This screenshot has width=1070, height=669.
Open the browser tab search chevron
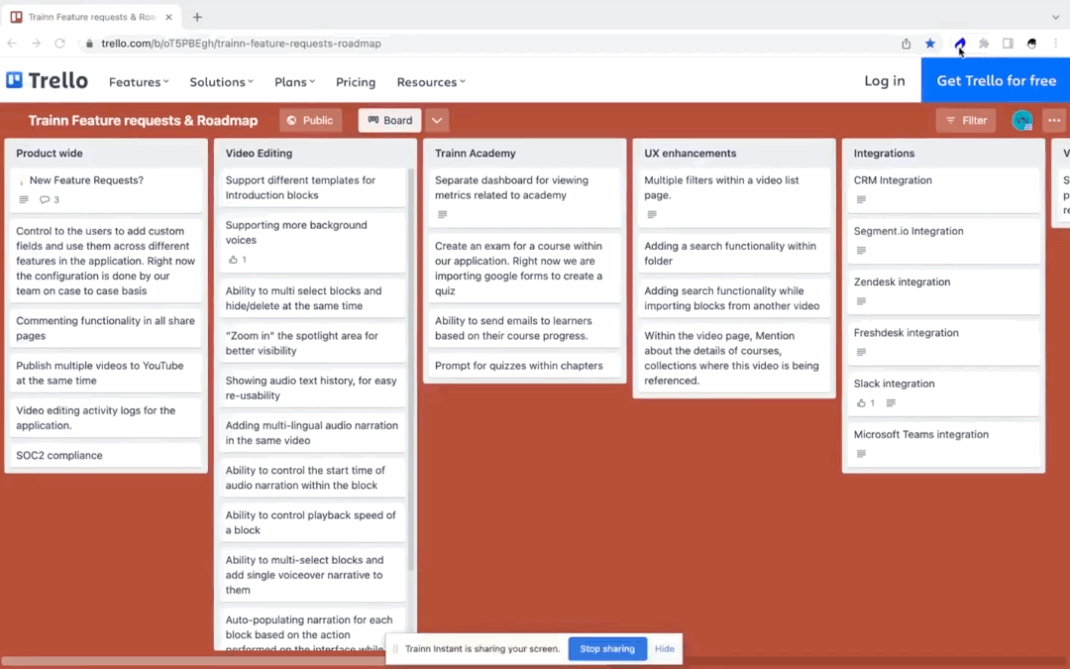[x=1055, y=17]
